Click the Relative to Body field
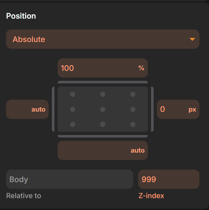The width and height of the screenshot is (209, 210). pyautogui.click(x=69, y=179)
